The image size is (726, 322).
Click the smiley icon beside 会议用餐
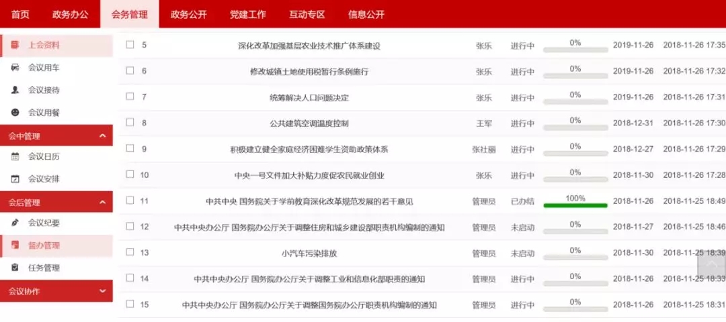click(15, 112)
